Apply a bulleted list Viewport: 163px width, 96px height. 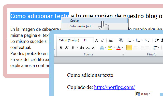[129, 40]
